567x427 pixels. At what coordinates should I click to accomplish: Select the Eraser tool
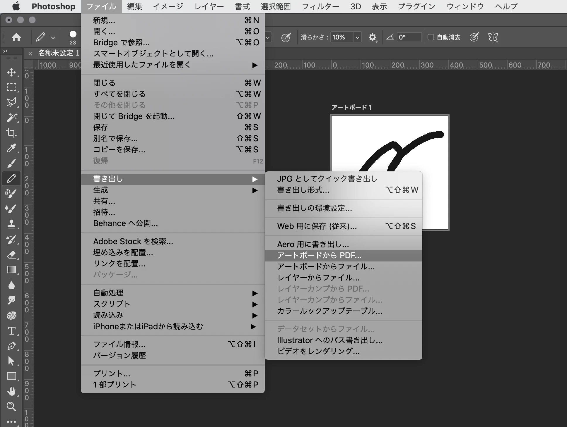point(11,255)
